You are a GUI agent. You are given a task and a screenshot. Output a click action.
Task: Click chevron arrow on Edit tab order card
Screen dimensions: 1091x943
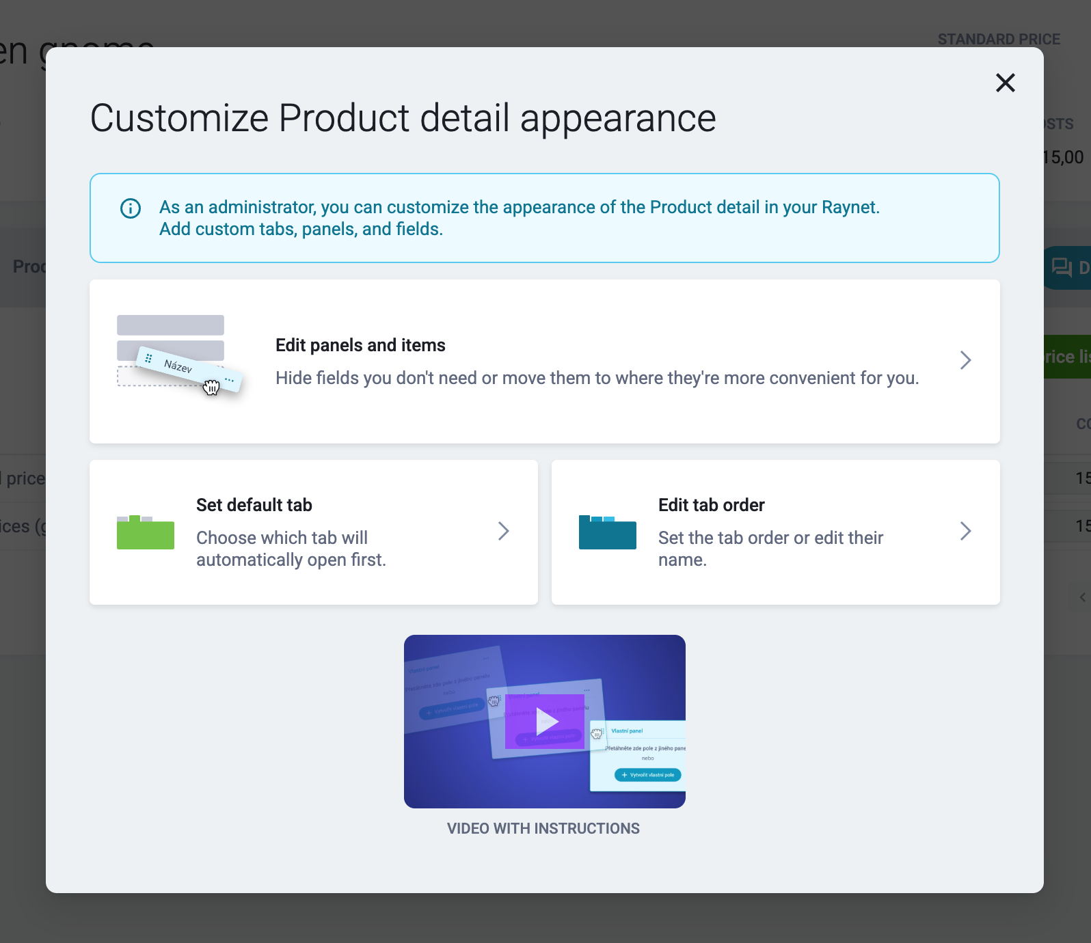pyautogui.click(x=965, y=531)
